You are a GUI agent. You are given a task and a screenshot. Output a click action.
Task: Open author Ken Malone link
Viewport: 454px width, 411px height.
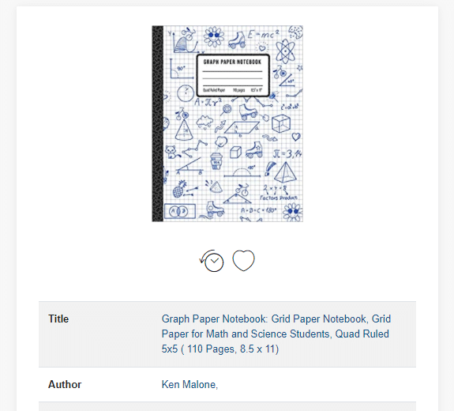tap(189, 384)
